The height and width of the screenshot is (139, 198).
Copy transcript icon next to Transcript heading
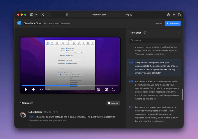(145, 33)
